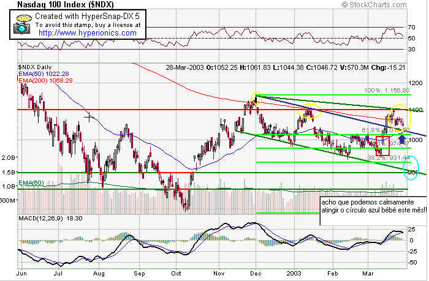Click the MACD axis label '-50'
429x281 pixels.
point(413,263)
